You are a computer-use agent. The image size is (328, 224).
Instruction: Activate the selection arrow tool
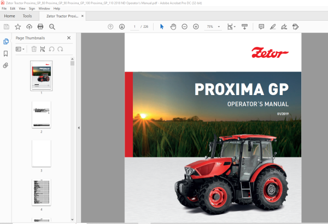pyautogui.click(x=162, y=27)
